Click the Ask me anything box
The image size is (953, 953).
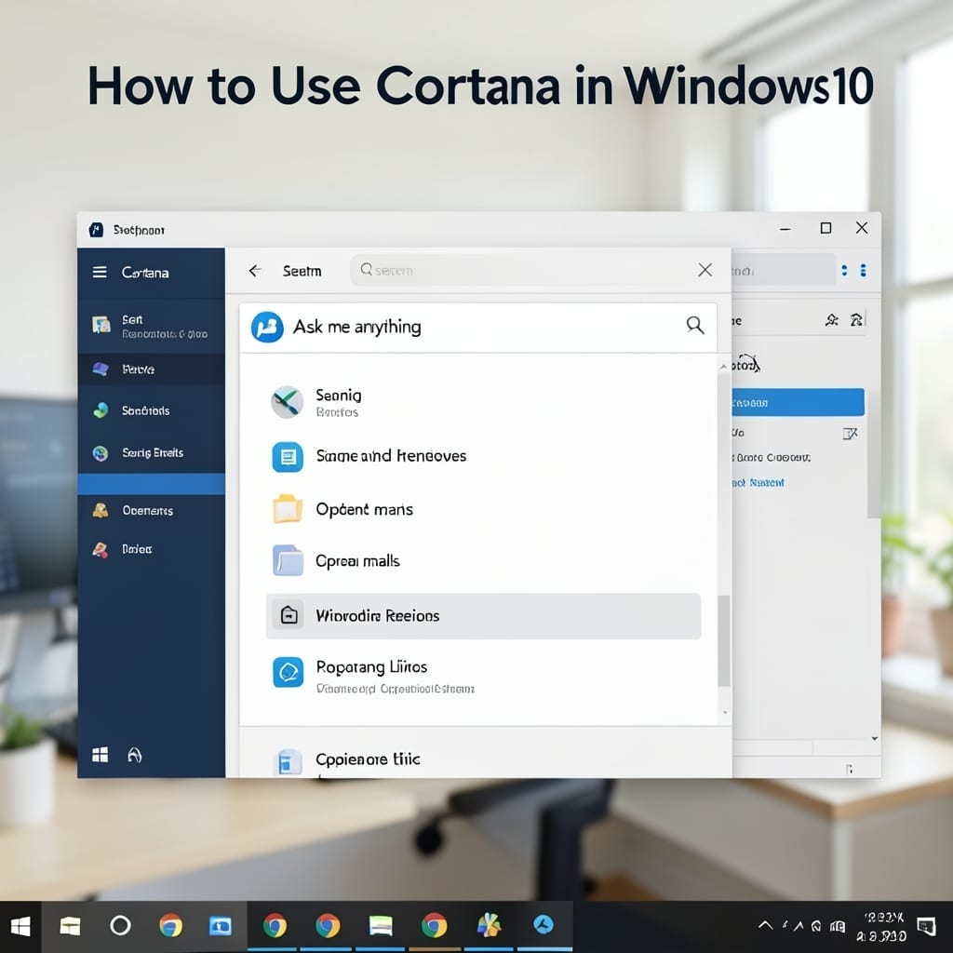pos(478,327)
